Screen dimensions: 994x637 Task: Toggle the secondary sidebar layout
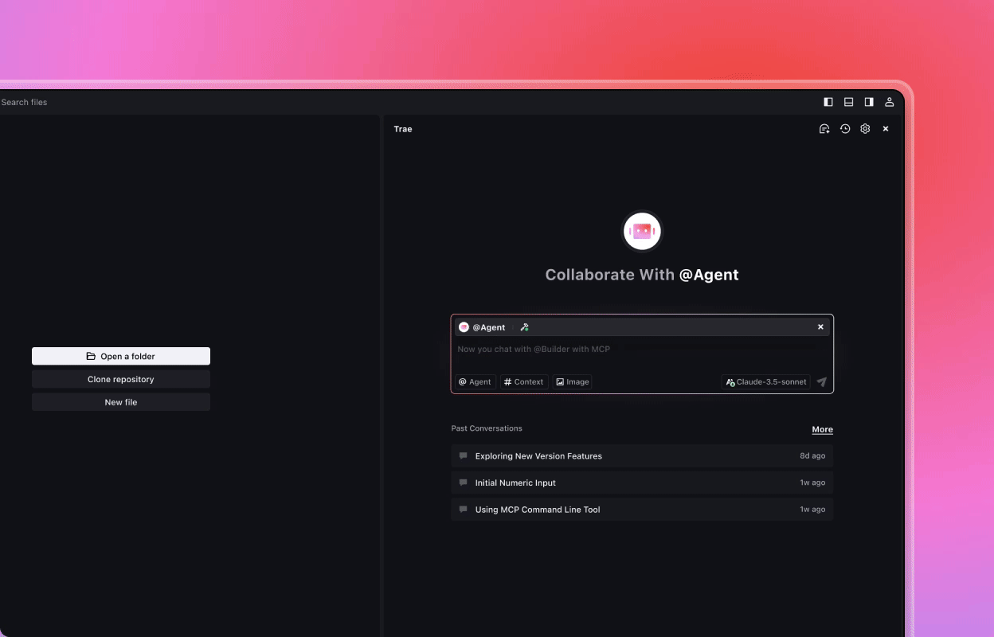[869, 102]
